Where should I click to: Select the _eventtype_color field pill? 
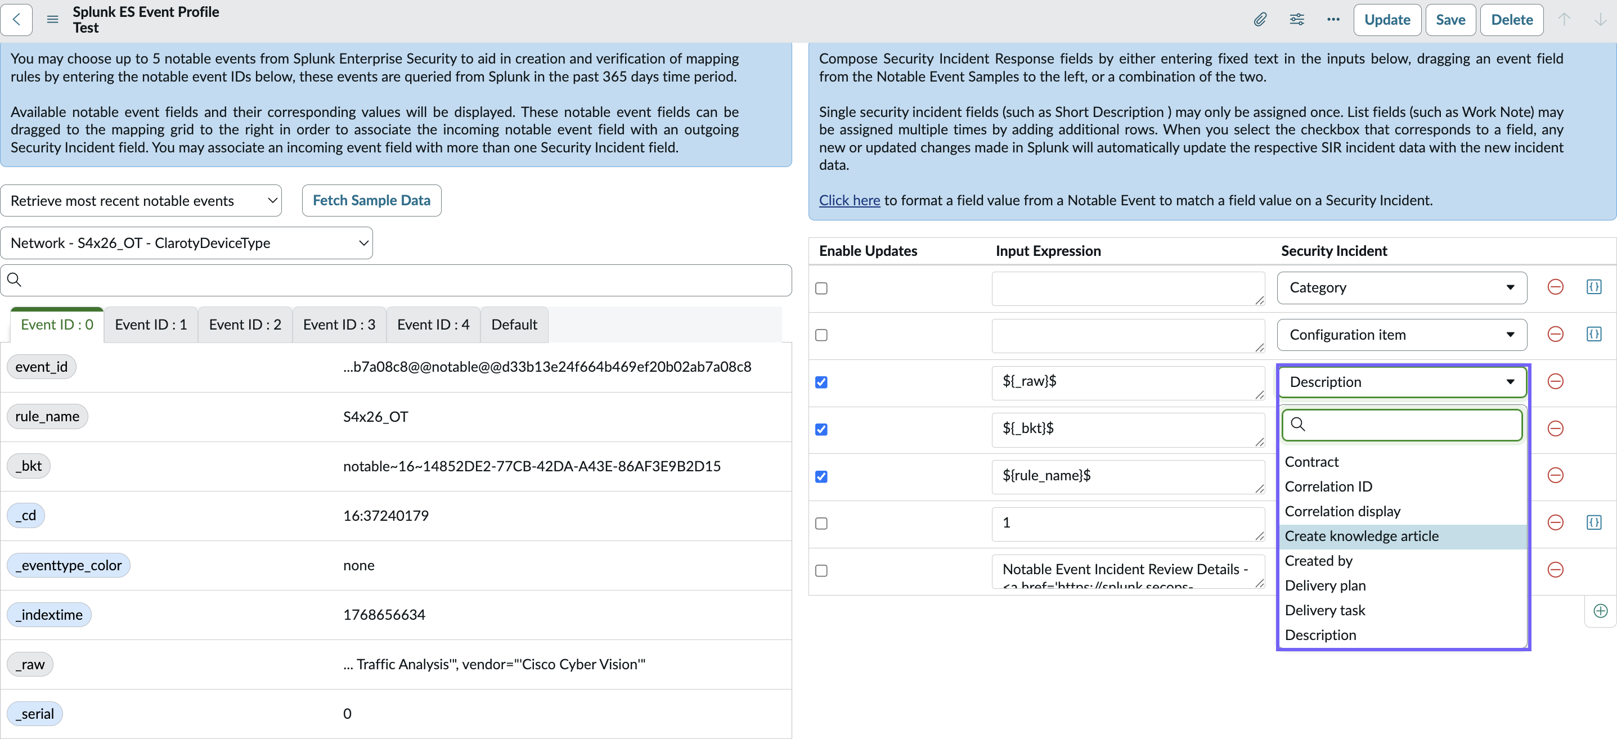69,565
